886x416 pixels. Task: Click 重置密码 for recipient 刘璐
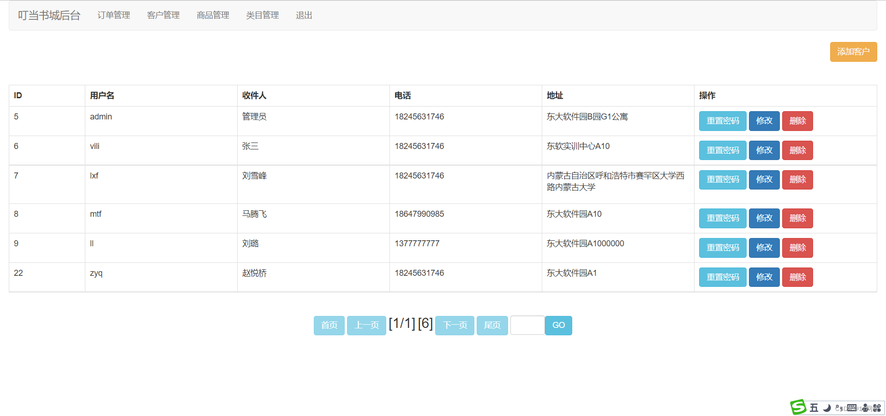click(723, 248)
